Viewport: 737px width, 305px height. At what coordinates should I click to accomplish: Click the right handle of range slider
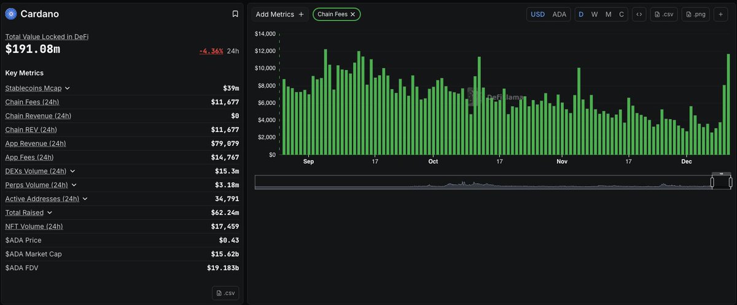click(730, 182)
